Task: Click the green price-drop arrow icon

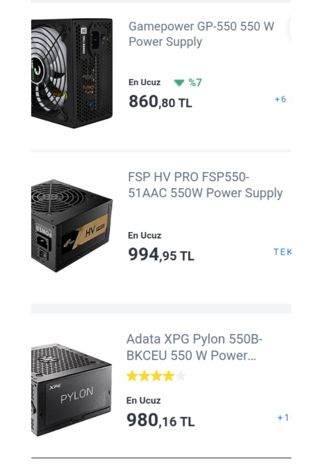Action: (179, 83)
